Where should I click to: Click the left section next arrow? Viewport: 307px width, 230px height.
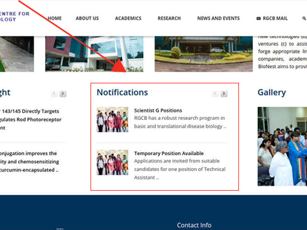pos(63,94)
